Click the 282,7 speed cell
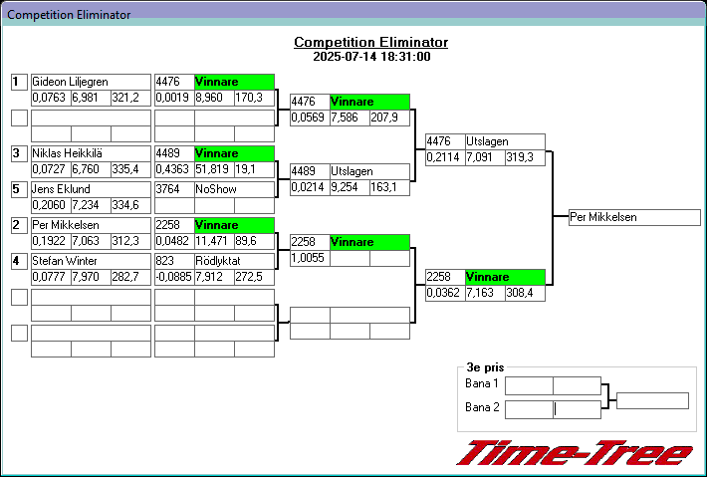Screen dimensions: 707x477 pos(130,277)
